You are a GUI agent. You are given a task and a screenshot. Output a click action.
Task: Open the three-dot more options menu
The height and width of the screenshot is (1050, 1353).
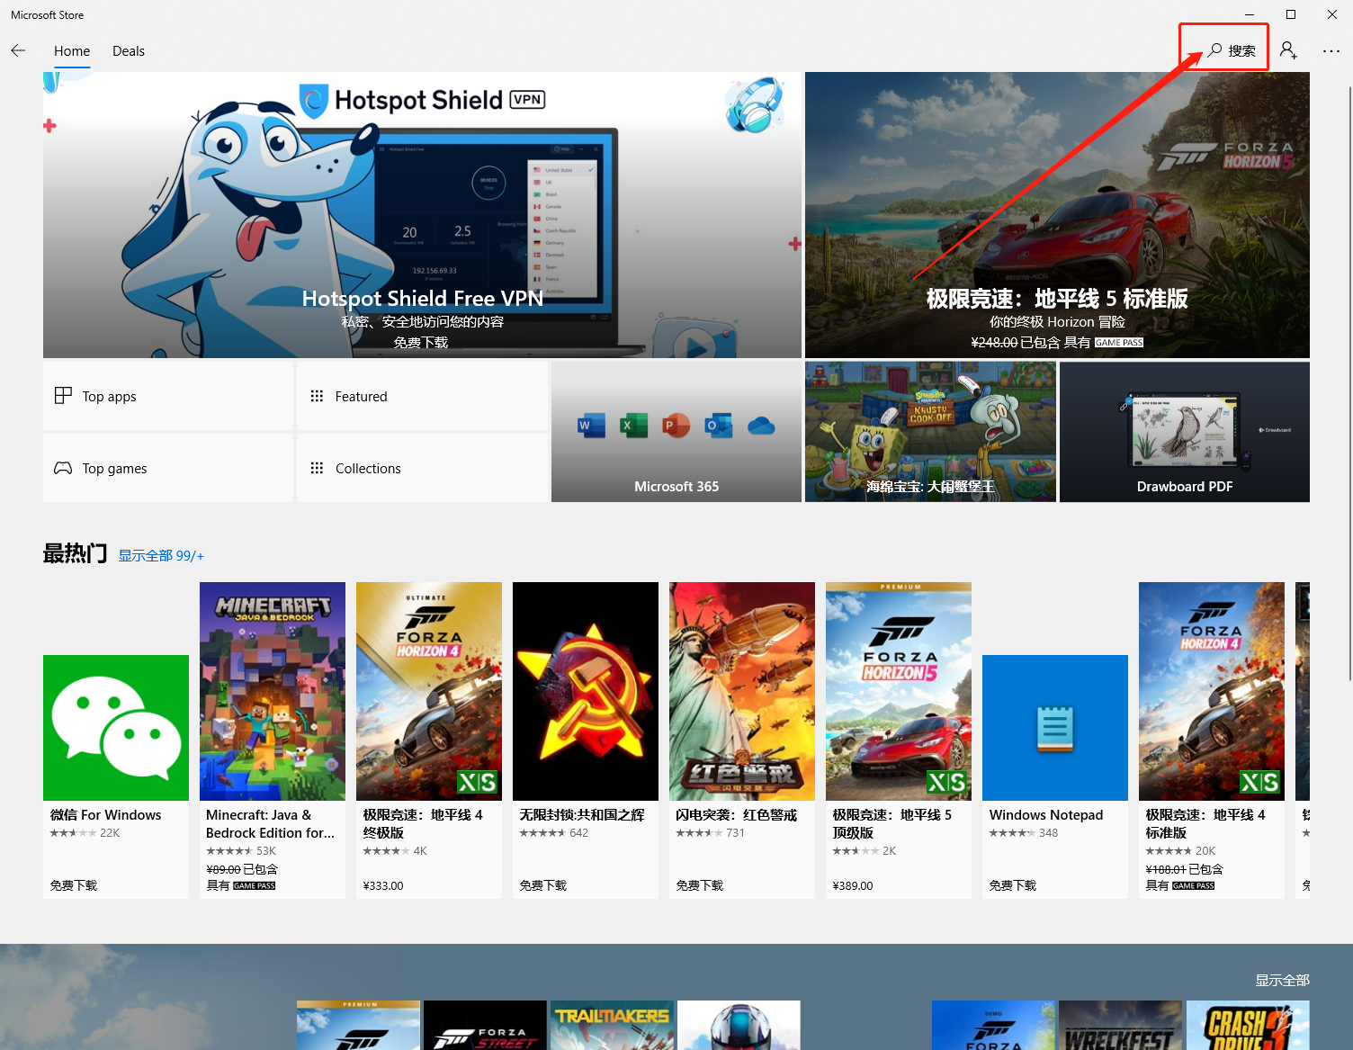point(1331,51)
